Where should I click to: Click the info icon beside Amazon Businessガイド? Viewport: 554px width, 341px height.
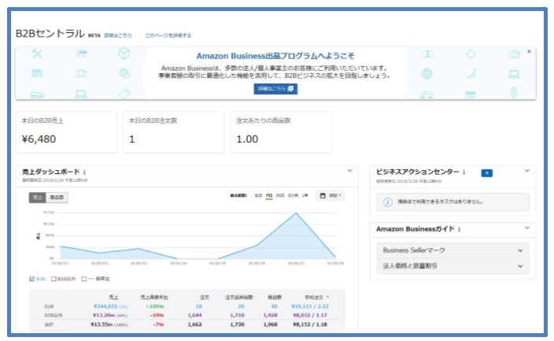460,229
